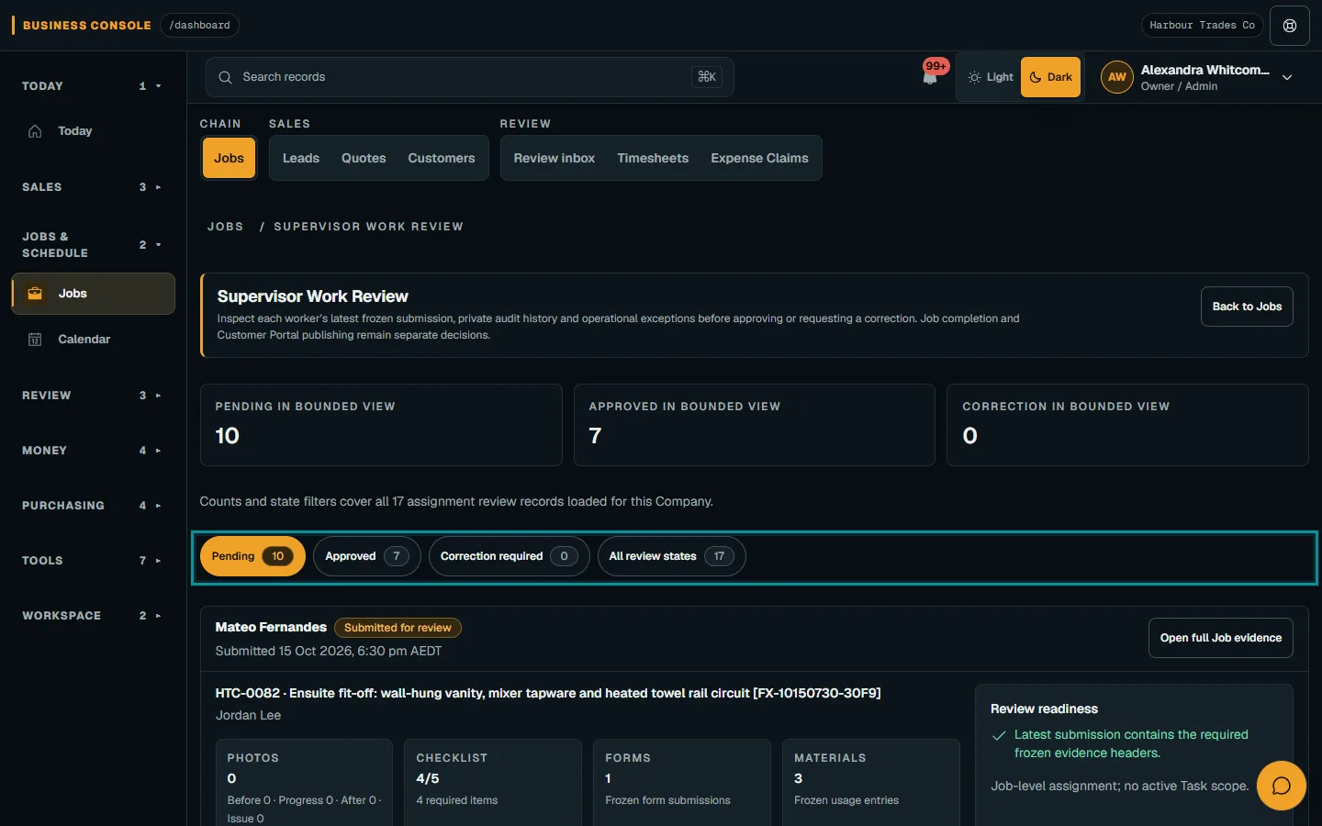Select the Jobs tab in Chain group
The height and width of the screenshot is (826, 1322).
[229, 158]
